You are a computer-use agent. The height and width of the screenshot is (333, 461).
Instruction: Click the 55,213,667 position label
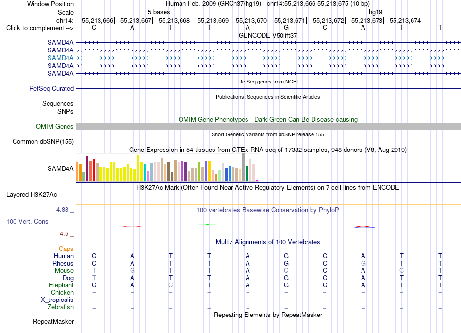pos(136,20)
